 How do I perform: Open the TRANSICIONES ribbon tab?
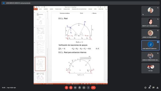click(58, 9)
